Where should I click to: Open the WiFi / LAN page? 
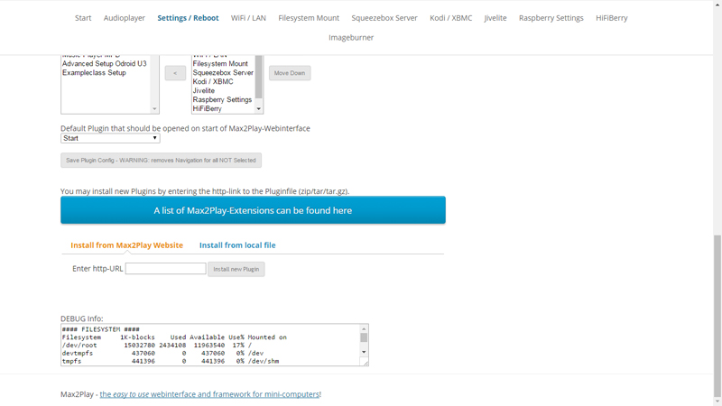pos(248,18)
